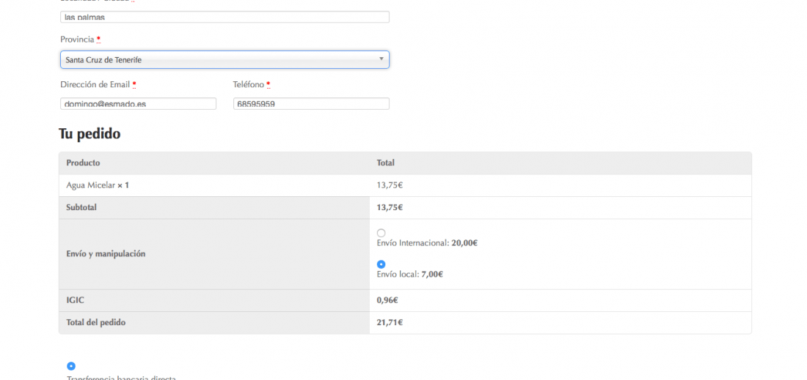
Task: Open the Provincia dropdown showing Santa Cruz de Tenerife
Action: pos(224,59)
